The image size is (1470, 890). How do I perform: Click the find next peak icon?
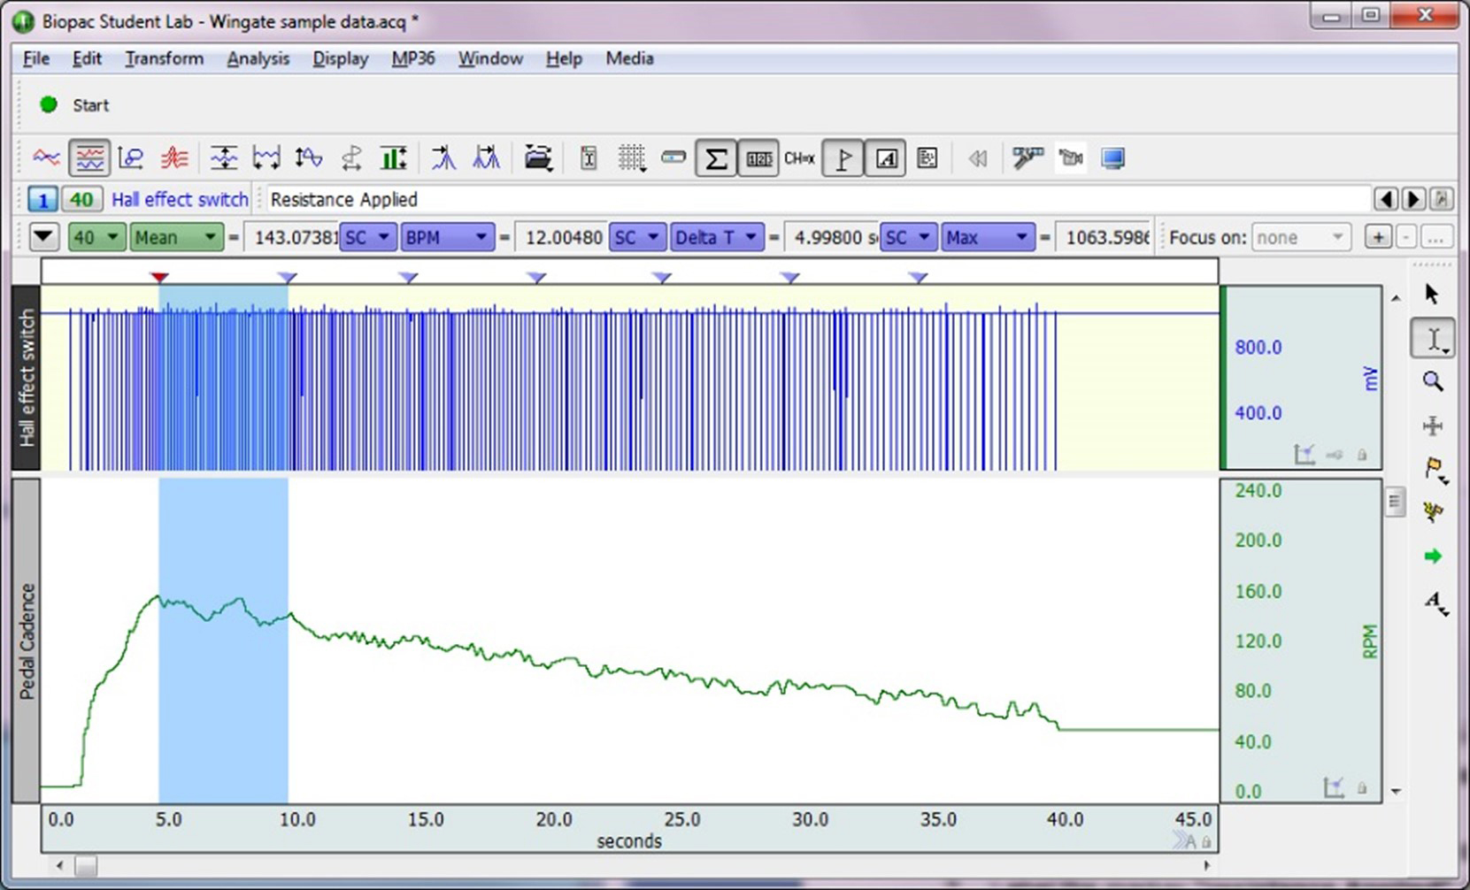486,158
